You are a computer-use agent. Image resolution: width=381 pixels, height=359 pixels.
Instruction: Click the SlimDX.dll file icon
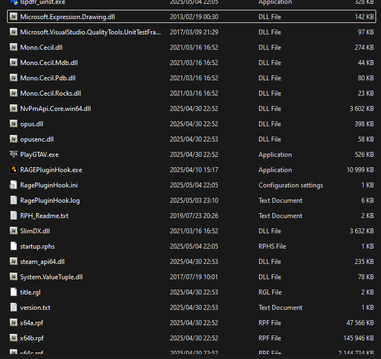click(13, 231)
